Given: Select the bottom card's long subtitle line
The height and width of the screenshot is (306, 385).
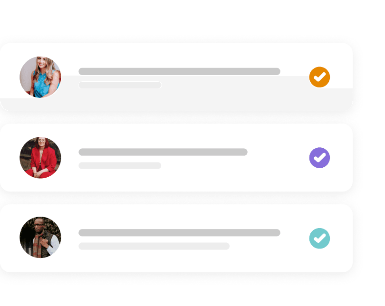Looking at the screenshot, I should (x=154, y=246).
